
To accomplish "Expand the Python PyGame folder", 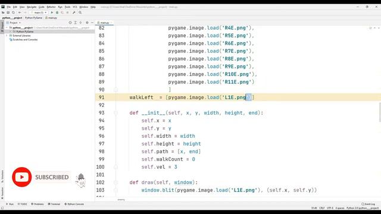I will pyautogui.click(x=11, y=32).
